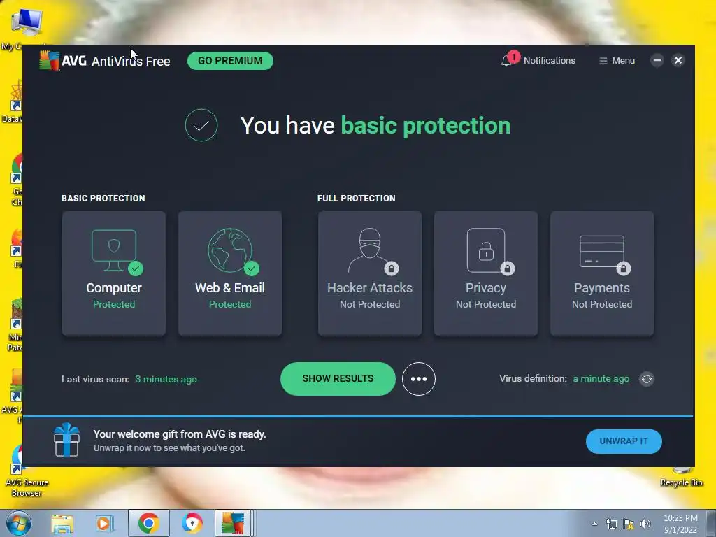716x537 pixels.
Task: Click the '3 minutes ago' scan time
Action: pyautogui.click(x=166, y=379)
